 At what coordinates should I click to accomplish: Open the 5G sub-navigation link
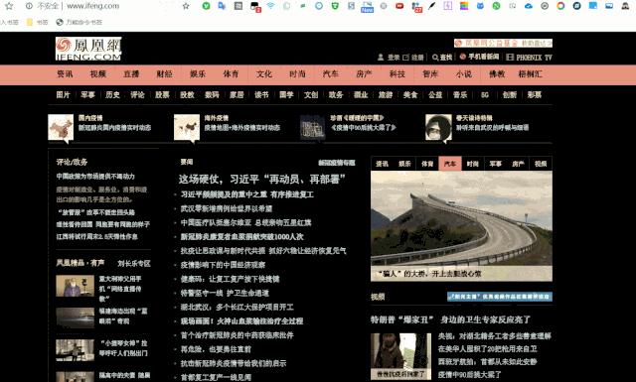(x=485, y=95)
